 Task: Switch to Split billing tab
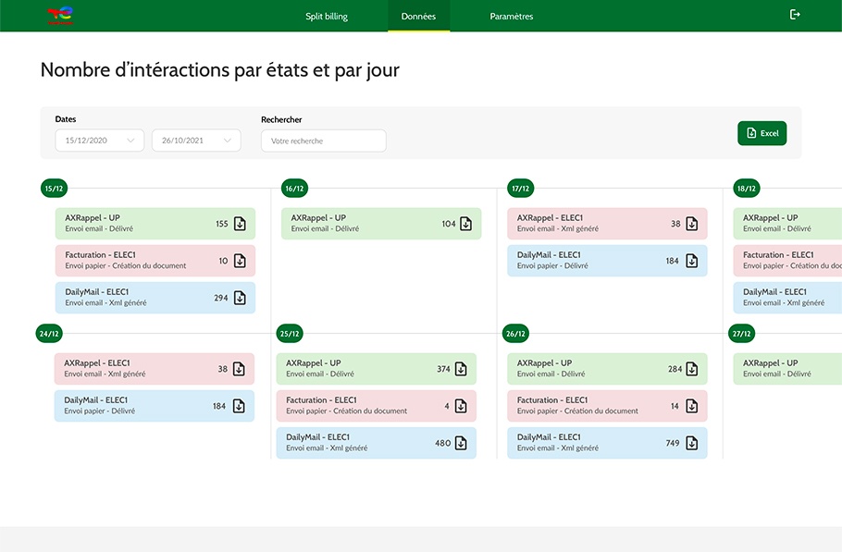pos(327,17)
